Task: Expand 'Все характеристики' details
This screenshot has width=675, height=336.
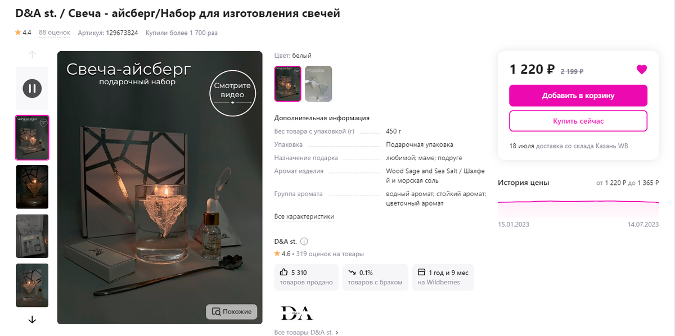Action: (x=304, y=216)
